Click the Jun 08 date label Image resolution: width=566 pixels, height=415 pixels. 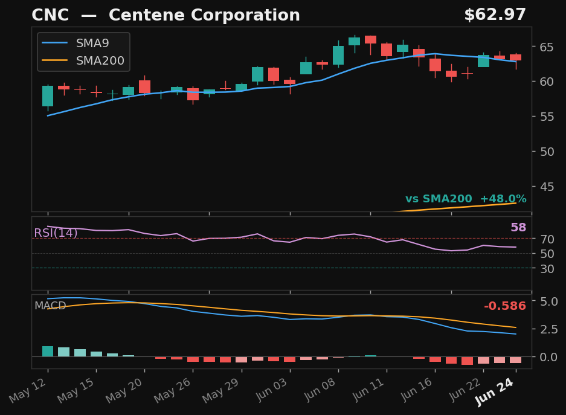click(320, 390)
